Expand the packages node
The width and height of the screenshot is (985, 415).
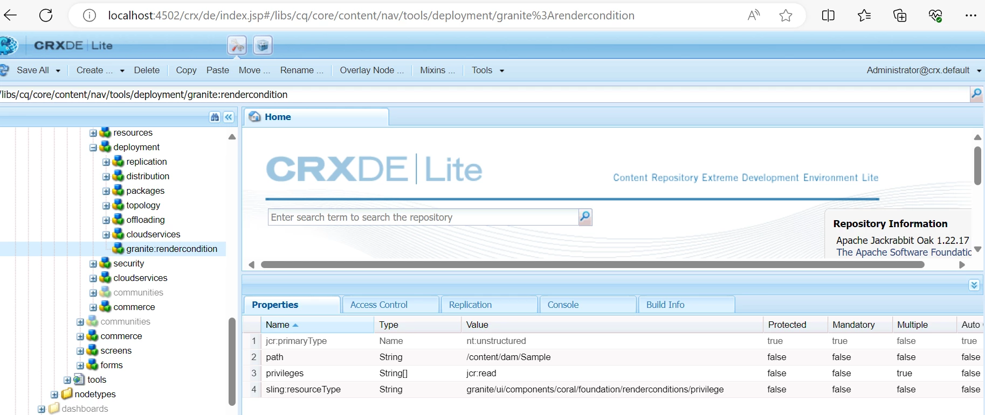[106, 191]
